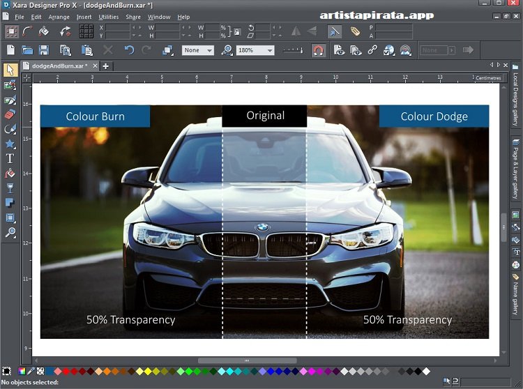
Task: Click the Preview web page eye icon
Action: coord(339,50)
